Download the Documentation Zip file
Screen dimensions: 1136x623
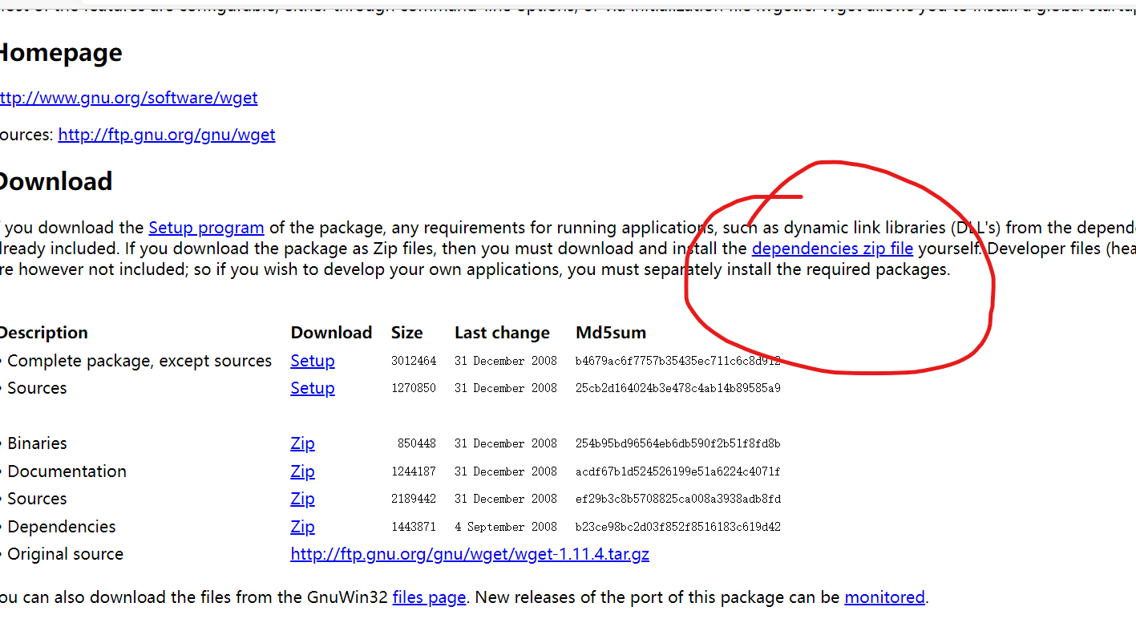click(302, 471)
